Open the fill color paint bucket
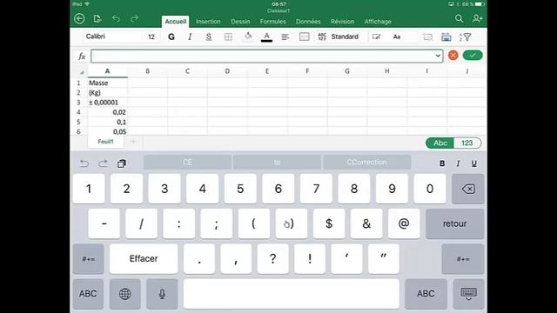 (x=248, y=37)
